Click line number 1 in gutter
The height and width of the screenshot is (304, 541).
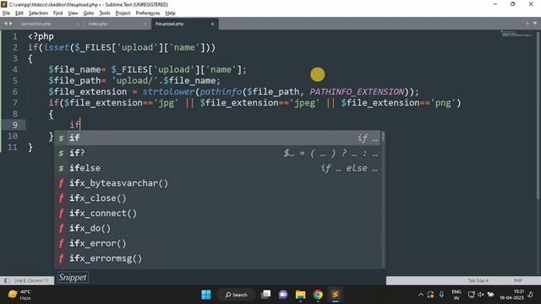tap(15, 36)
